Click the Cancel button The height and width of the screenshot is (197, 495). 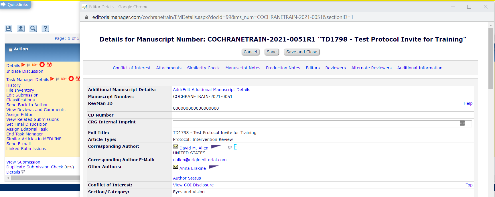(x=250, y=52)
